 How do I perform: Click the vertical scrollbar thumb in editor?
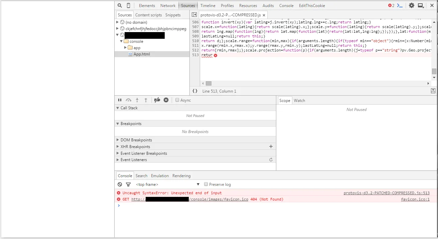pos(434,71)
